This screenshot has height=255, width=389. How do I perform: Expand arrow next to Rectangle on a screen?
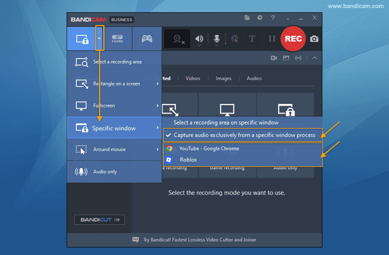tap(158, 84)
